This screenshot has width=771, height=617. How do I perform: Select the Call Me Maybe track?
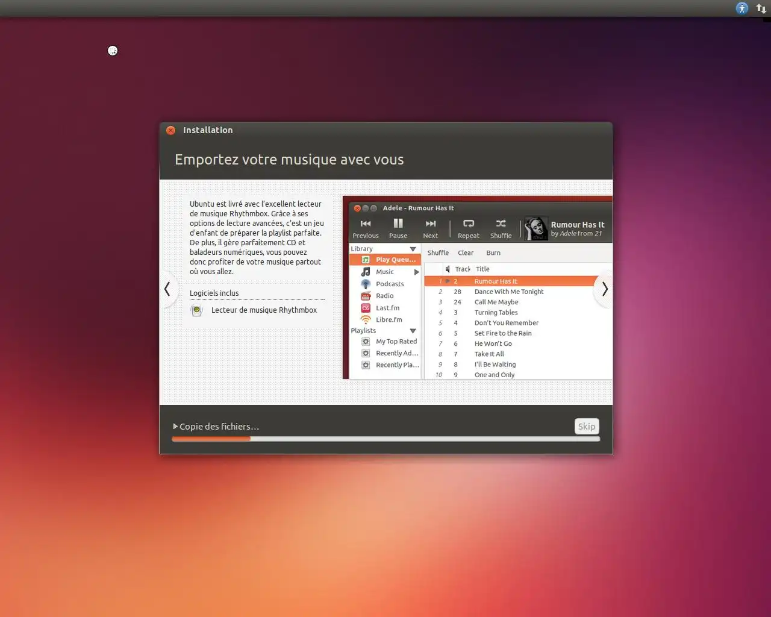point(518,302)
